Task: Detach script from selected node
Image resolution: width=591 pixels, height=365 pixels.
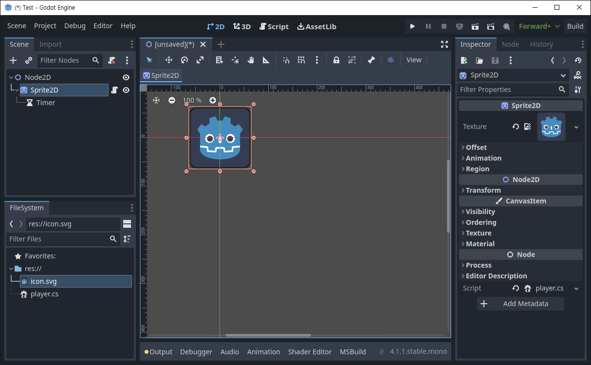Action: pos(111,60)
